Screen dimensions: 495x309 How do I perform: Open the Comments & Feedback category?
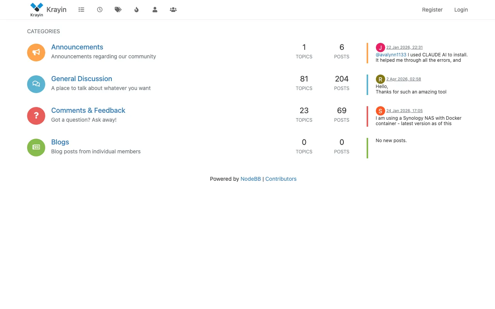click(x=88, y=110)
